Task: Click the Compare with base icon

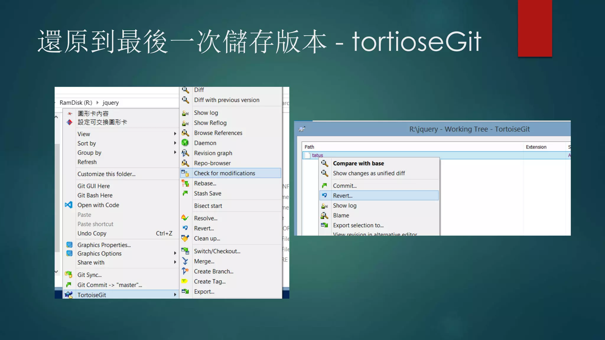Action: 325,163
